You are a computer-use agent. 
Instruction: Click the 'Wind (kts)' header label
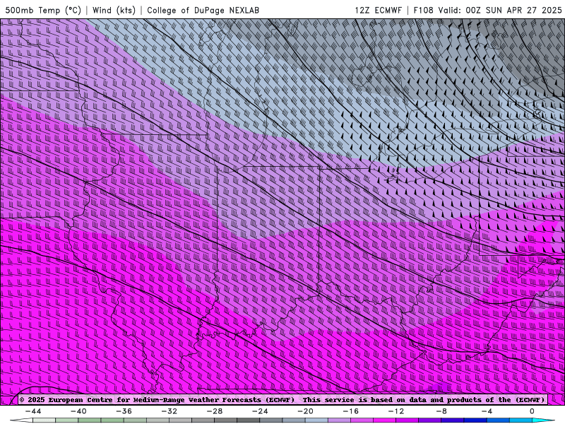click(114, 10)
